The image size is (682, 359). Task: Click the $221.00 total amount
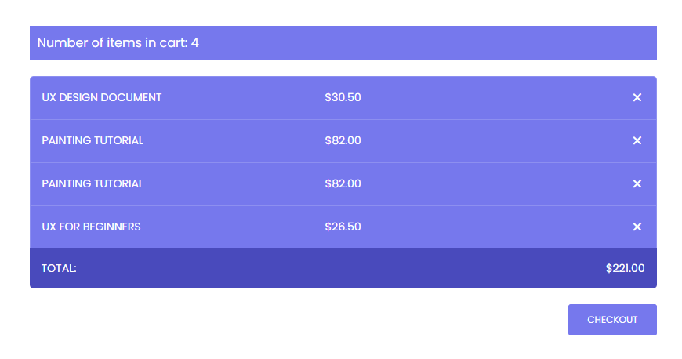click(x=625, y=268)
